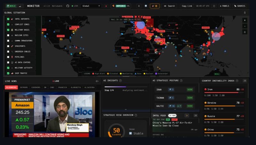
Task: Enable the Spaceports layer
Action: (8, 46)
